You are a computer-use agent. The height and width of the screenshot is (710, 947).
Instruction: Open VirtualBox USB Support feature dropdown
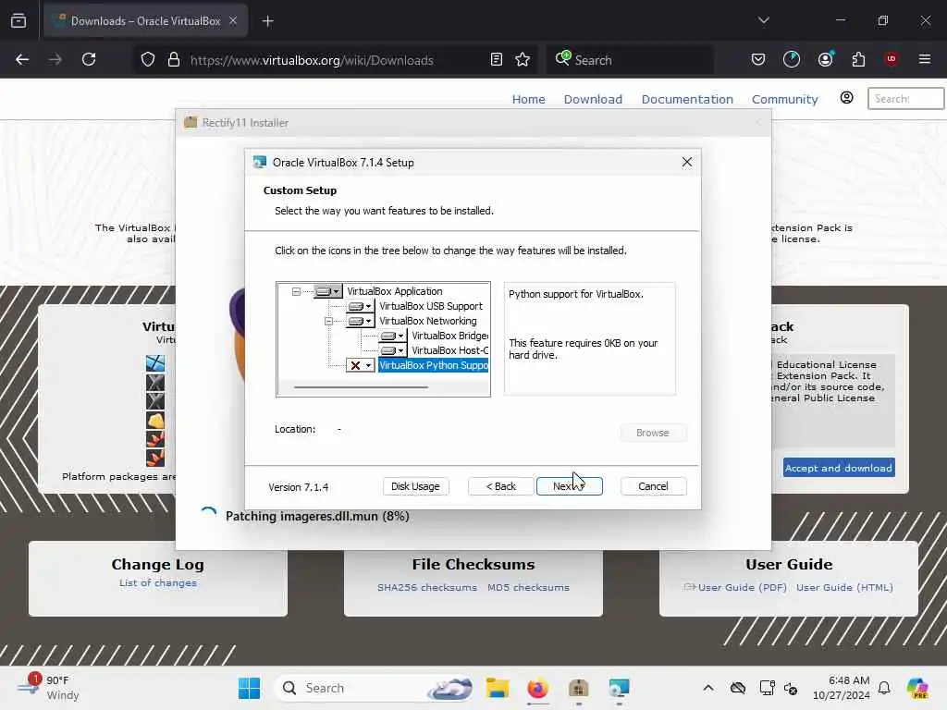pyautogui.click(x=361, y=306)
